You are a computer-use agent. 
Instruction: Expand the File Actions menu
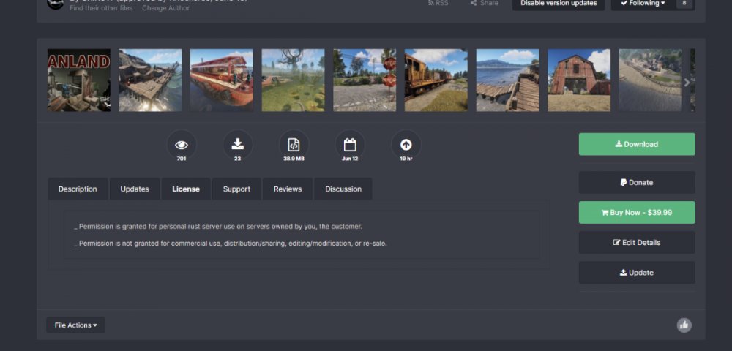click(x=75, y=325)
